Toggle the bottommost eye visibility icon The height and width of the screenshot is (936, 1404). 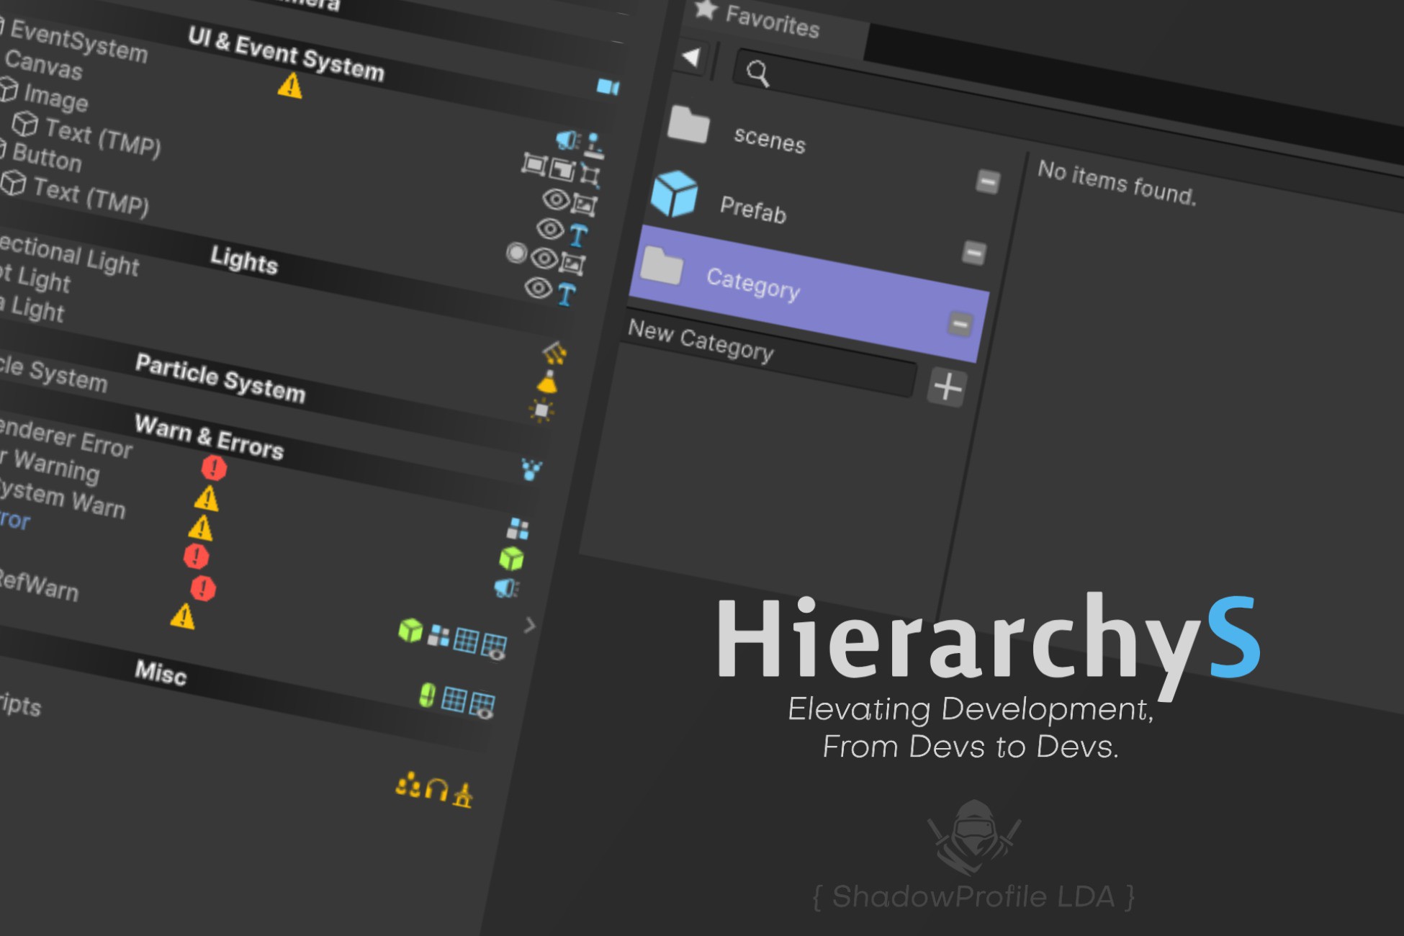coord(538,288)
